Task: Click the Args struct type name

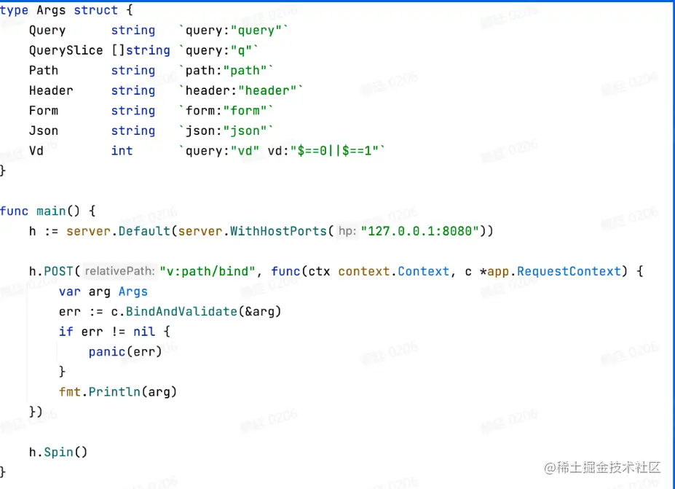Action: [x=51, y=10]
